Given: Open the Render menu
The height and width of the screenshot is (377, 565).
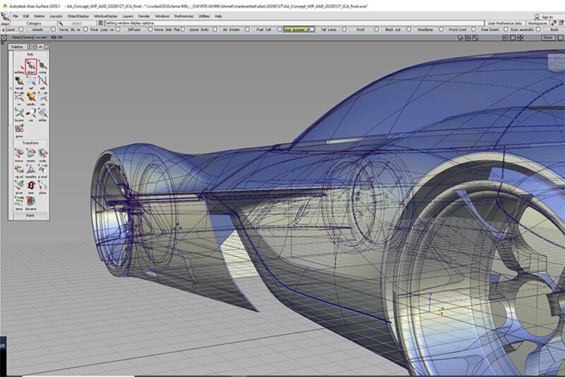Looking at the screenshot, I should [144, 16].
